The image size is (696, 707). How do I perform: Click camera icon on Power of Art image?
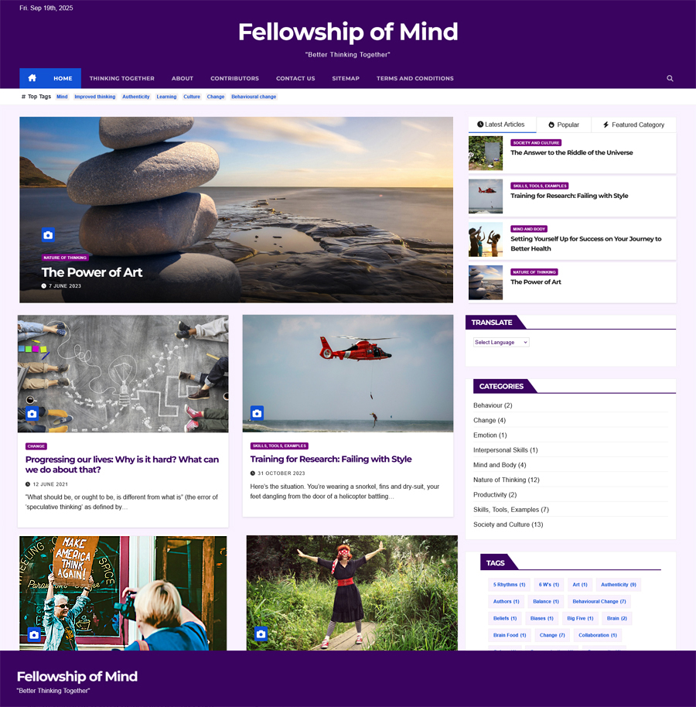[48, 235]
